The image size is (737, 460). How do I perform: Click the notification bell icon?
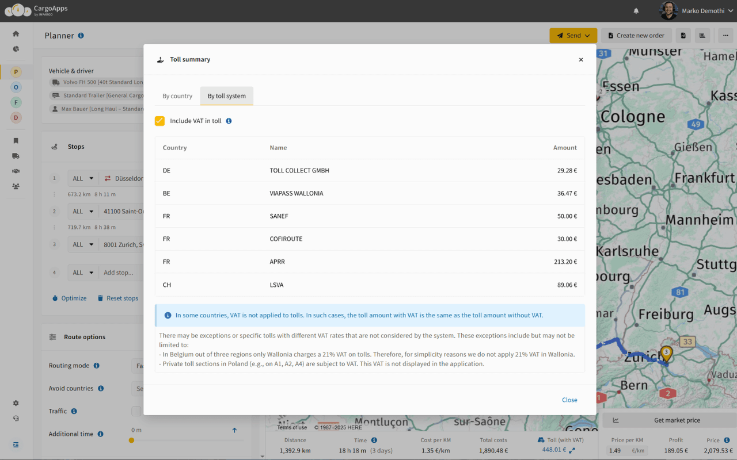[636, 10]
